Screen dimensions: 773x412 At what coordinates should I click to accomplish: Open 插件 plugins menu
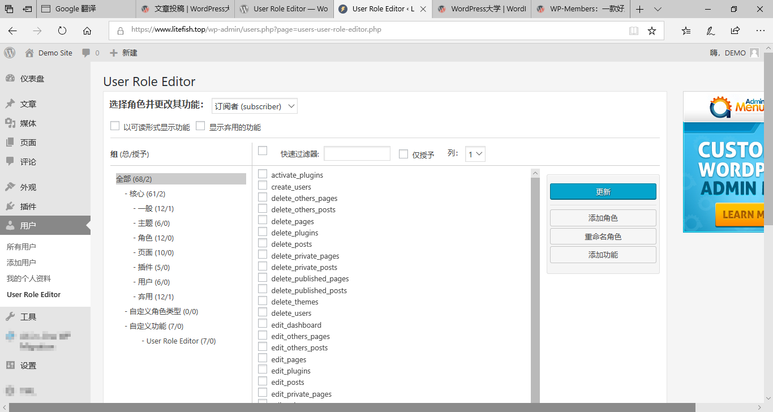coord(45,207)
